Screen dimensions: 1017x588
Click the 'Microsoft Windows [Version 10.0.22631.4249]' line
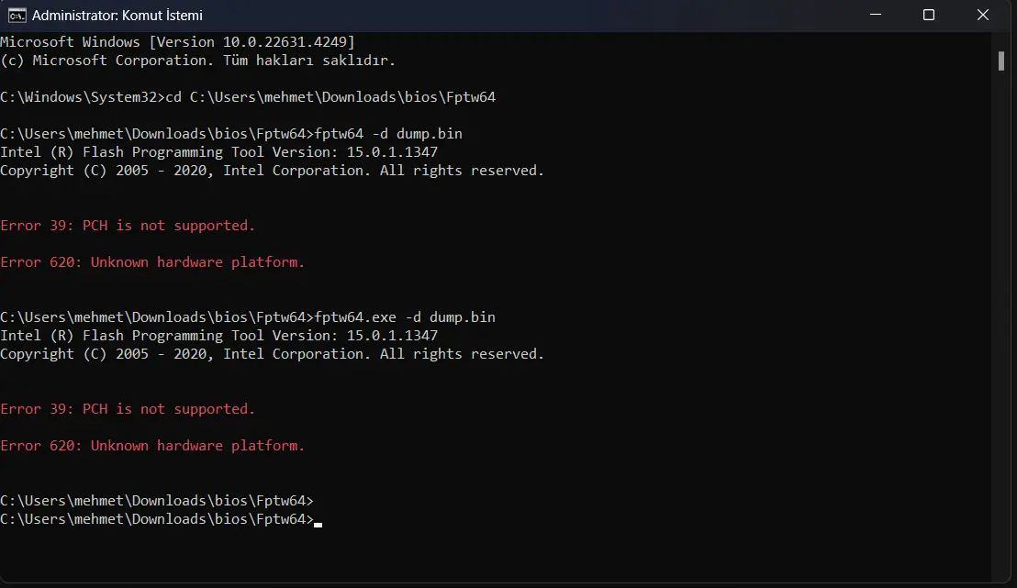[x=178, y=42]
